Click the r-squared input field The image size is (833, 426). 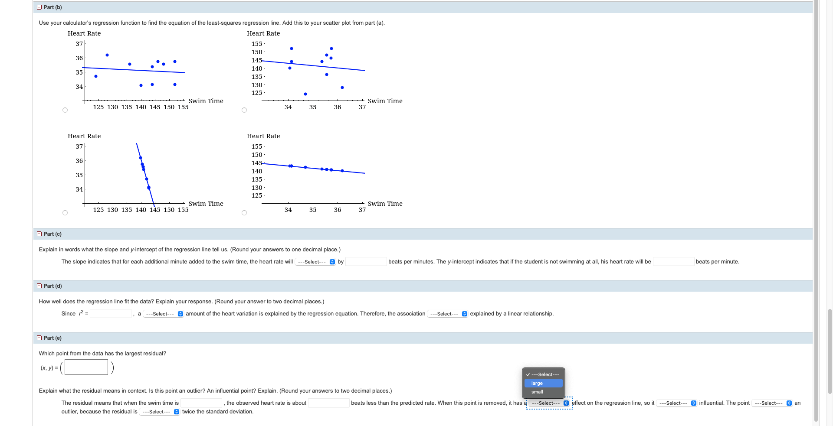[111, 313]
